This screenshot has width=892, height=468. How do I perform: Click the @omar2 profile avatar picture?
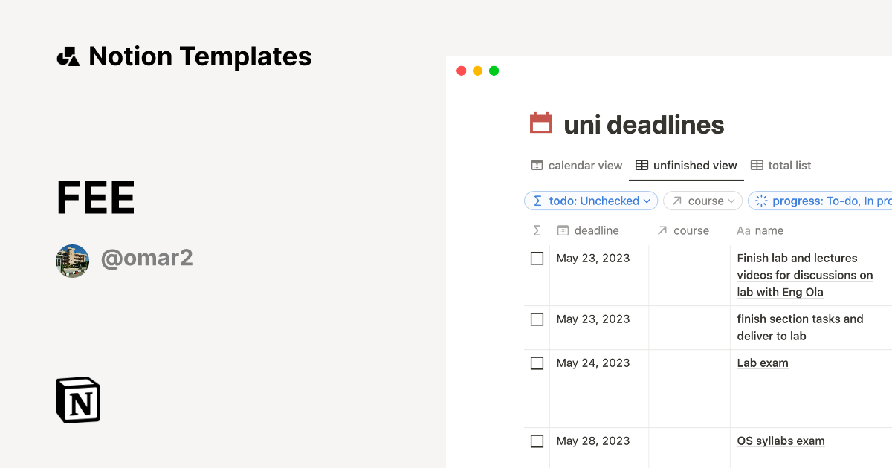(72, 260)
